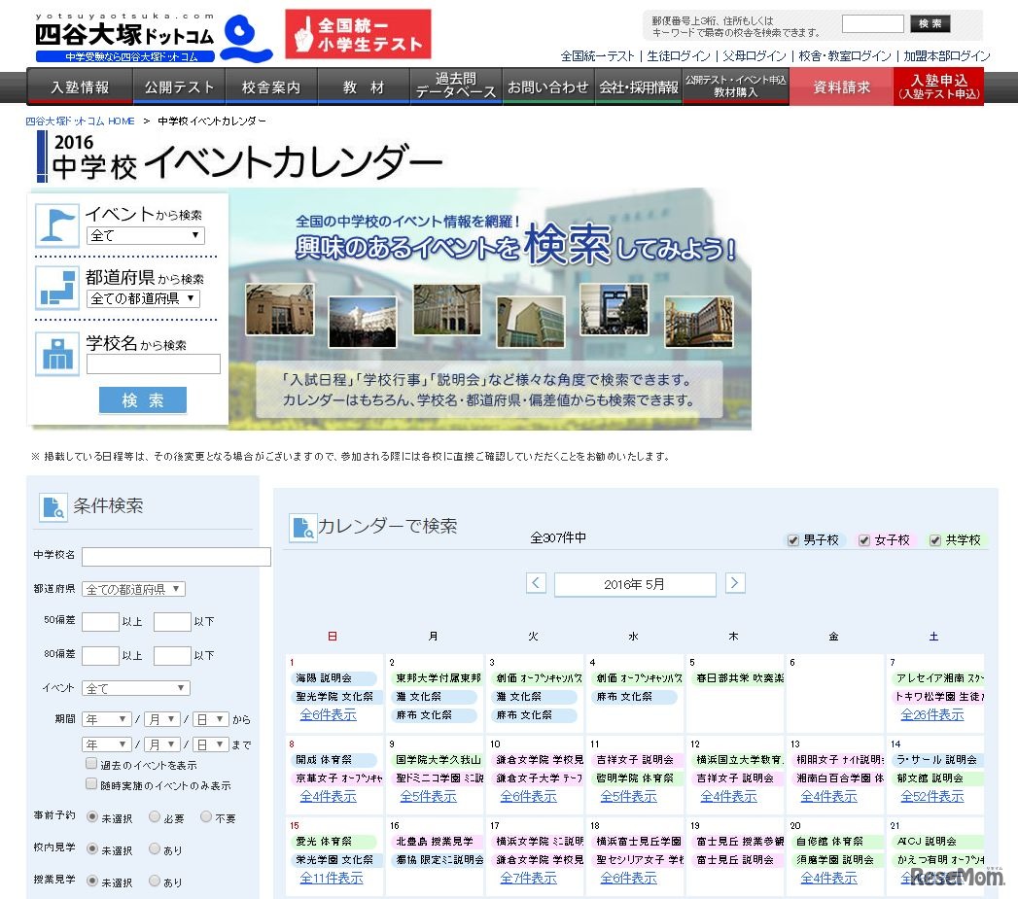Click inside the 中学校名 input field

click(x=175, y=557)
